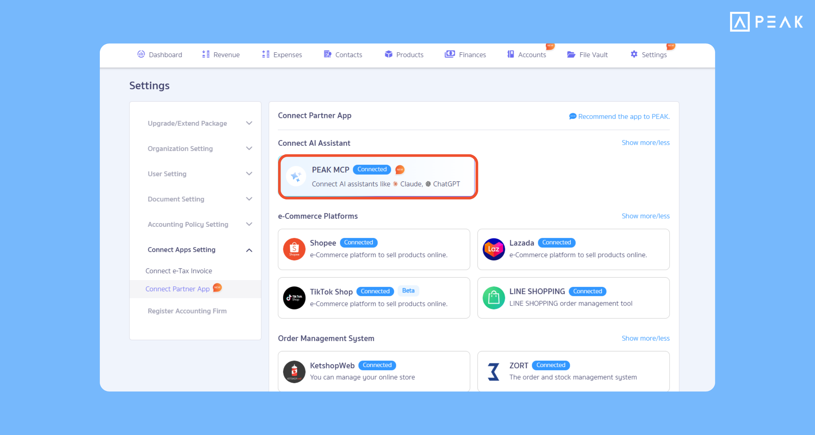Click the Settings gear icon
This screenshot has height=435, width=815.
[x=634, y=54]
